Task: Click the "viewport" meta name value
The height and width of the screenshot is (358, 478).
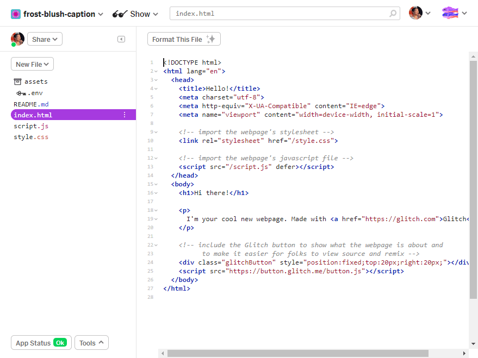Action: pos(241,115)
